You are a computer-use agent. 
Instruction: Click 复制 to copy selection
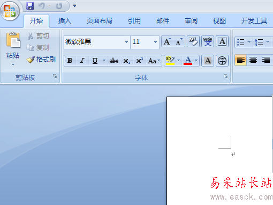coord(38,48)
